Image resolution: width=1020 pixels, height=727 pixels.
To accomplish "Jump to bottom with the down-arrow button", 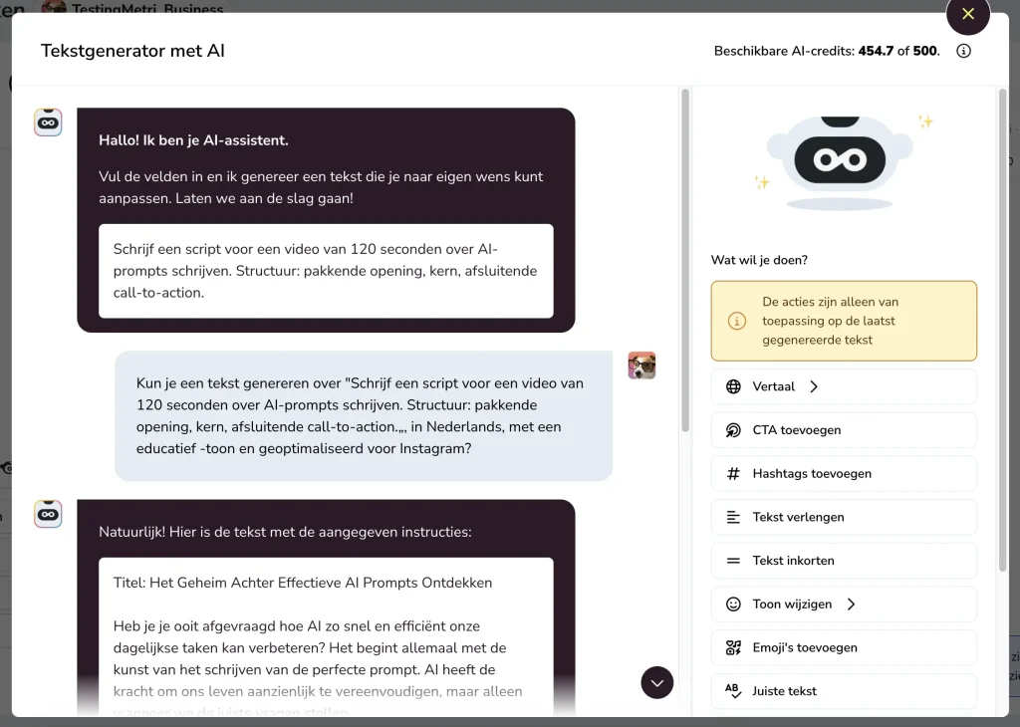I will point(657,683).
